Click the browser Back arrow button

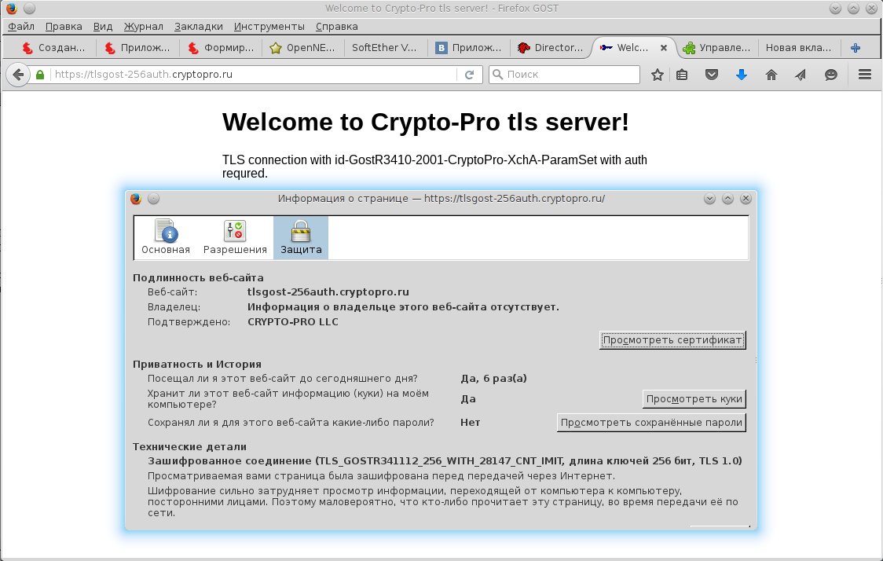coord(17,75)
